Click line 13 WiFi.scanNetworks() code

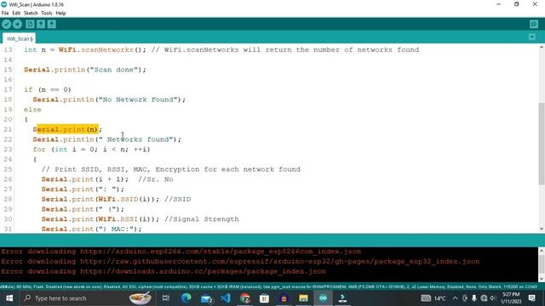pos(102,50)
